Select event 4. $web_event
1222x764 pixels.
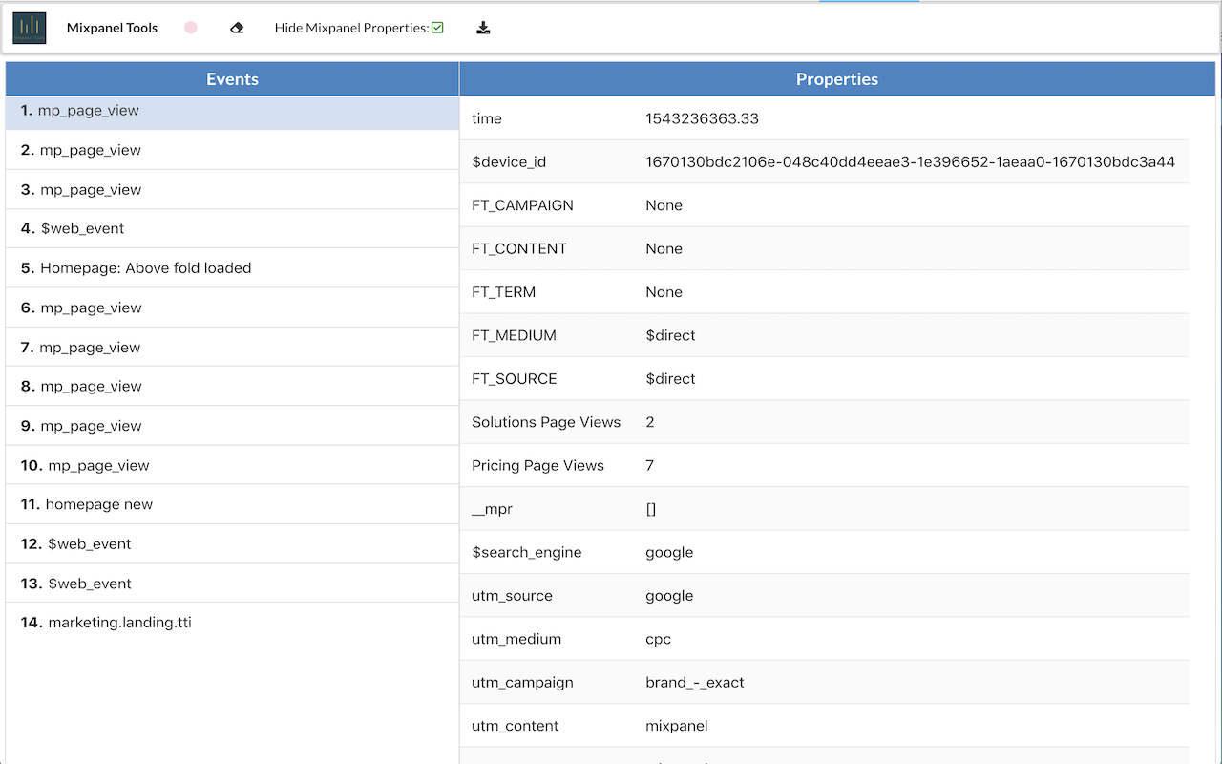(232, 228)
